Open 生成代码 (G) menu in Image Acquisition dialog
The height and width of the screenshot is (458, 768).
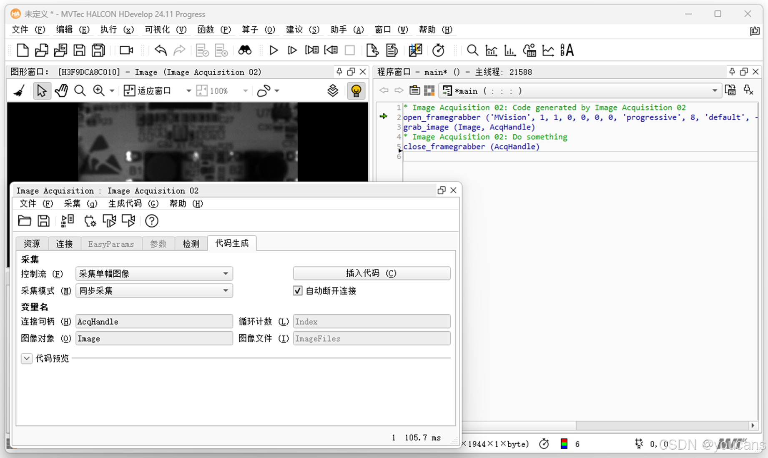tap(133, 203)
